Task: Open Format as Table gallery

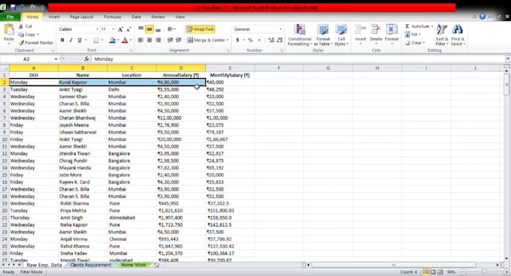Action: point(322,35)
